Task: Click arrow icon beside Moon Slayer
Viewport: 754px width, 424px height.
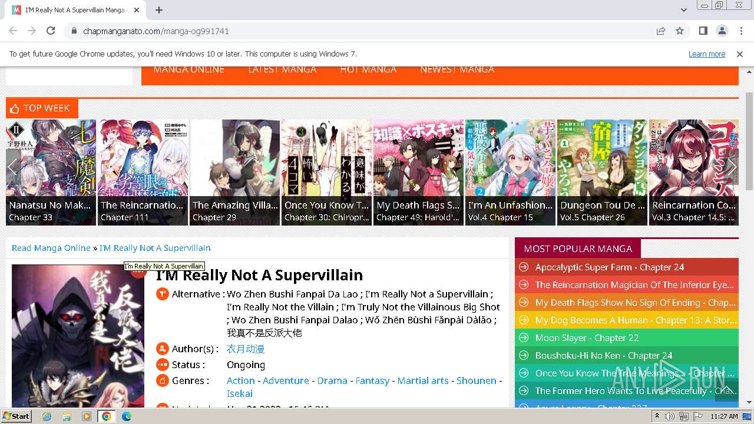Action: click(x=522, y=338)
